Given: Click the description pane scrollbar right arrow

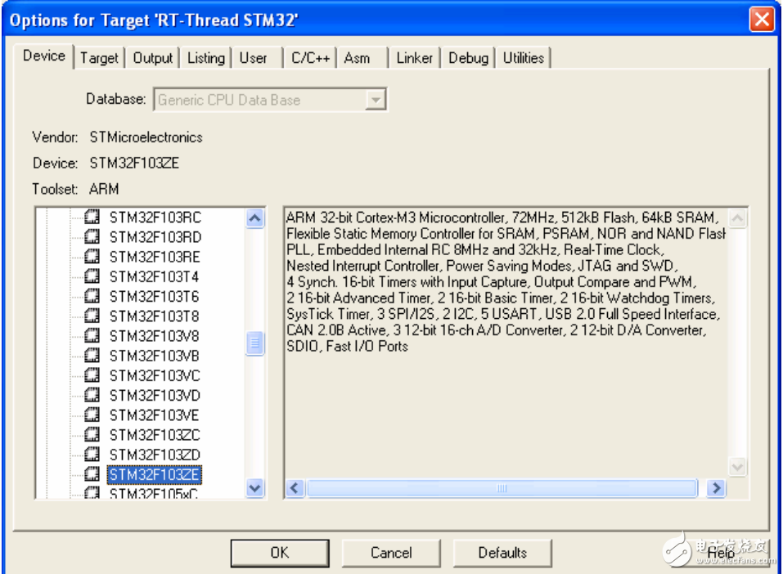Looking at the screenshot, I should [x=716, y=488].
